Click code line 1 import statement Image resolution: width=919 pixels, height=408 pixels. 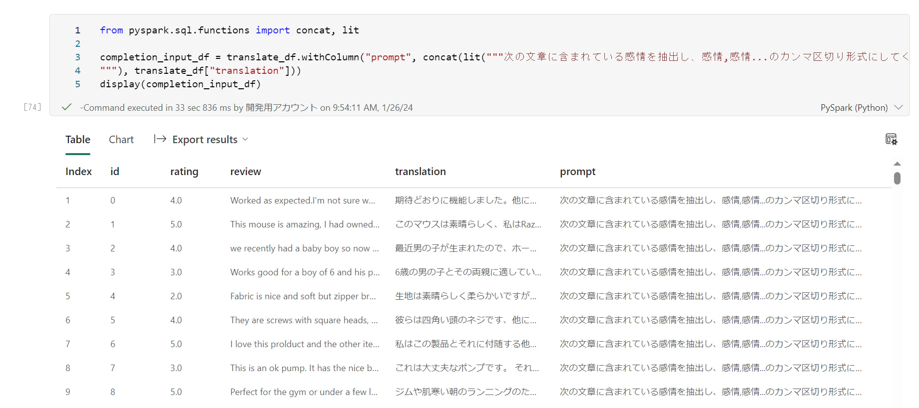tap(229, 30)
